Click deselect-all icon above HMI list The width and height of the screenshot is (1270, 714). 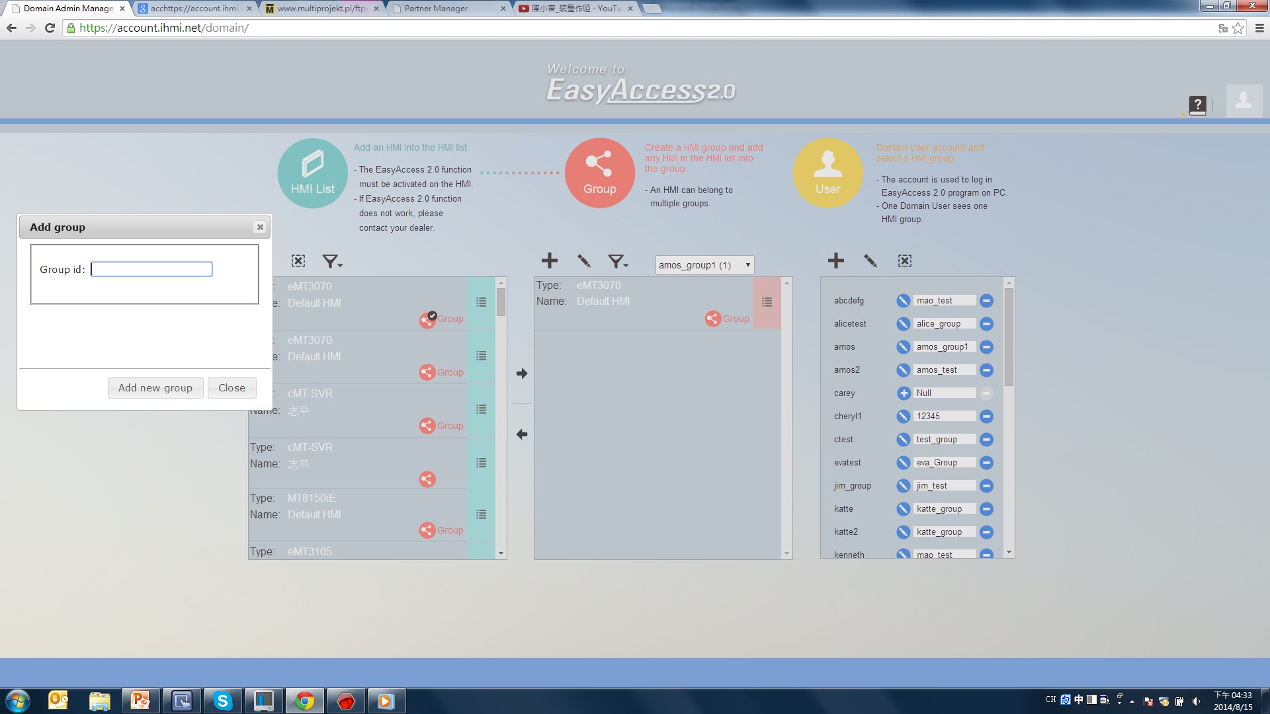(x=298, y=261)
